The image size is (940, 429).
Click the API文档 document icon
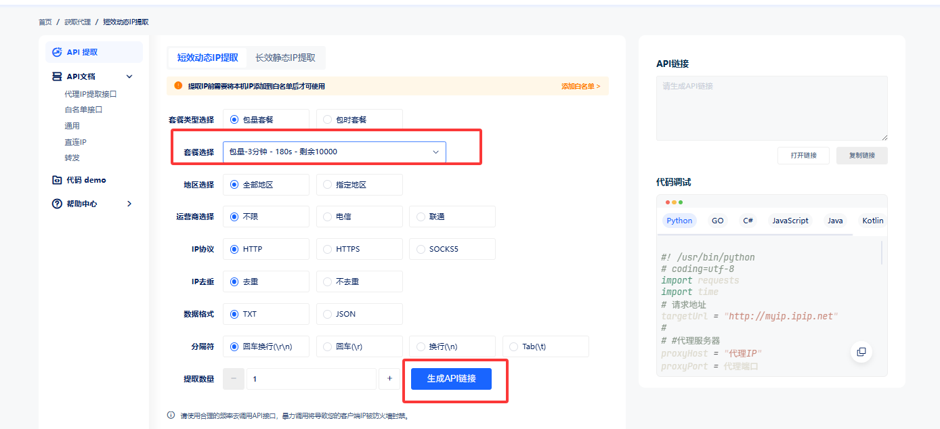coord(57,76)
